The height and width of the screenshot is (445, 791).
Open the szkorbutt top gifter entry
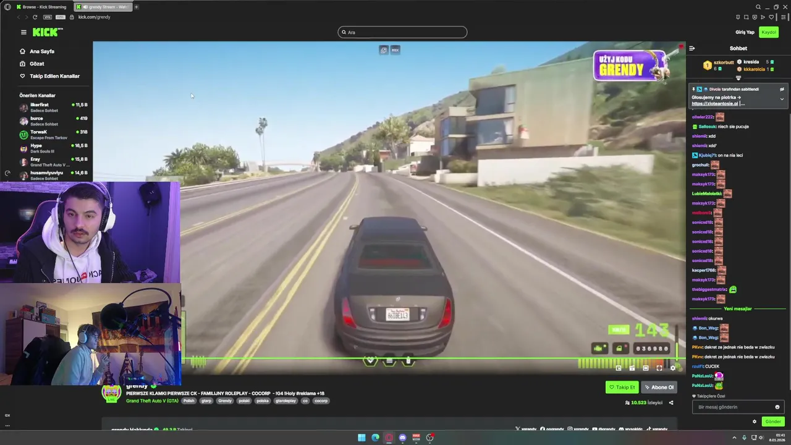(720, 65)
